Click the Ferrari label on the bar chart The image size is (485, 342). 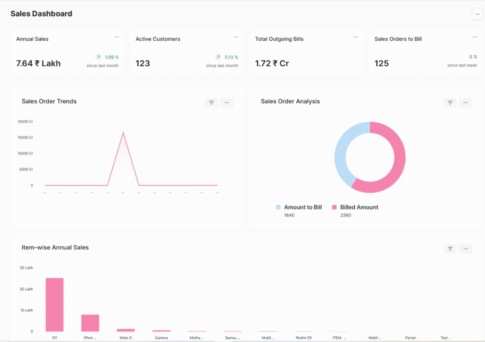pyautogui.click(x=410, y=337)
